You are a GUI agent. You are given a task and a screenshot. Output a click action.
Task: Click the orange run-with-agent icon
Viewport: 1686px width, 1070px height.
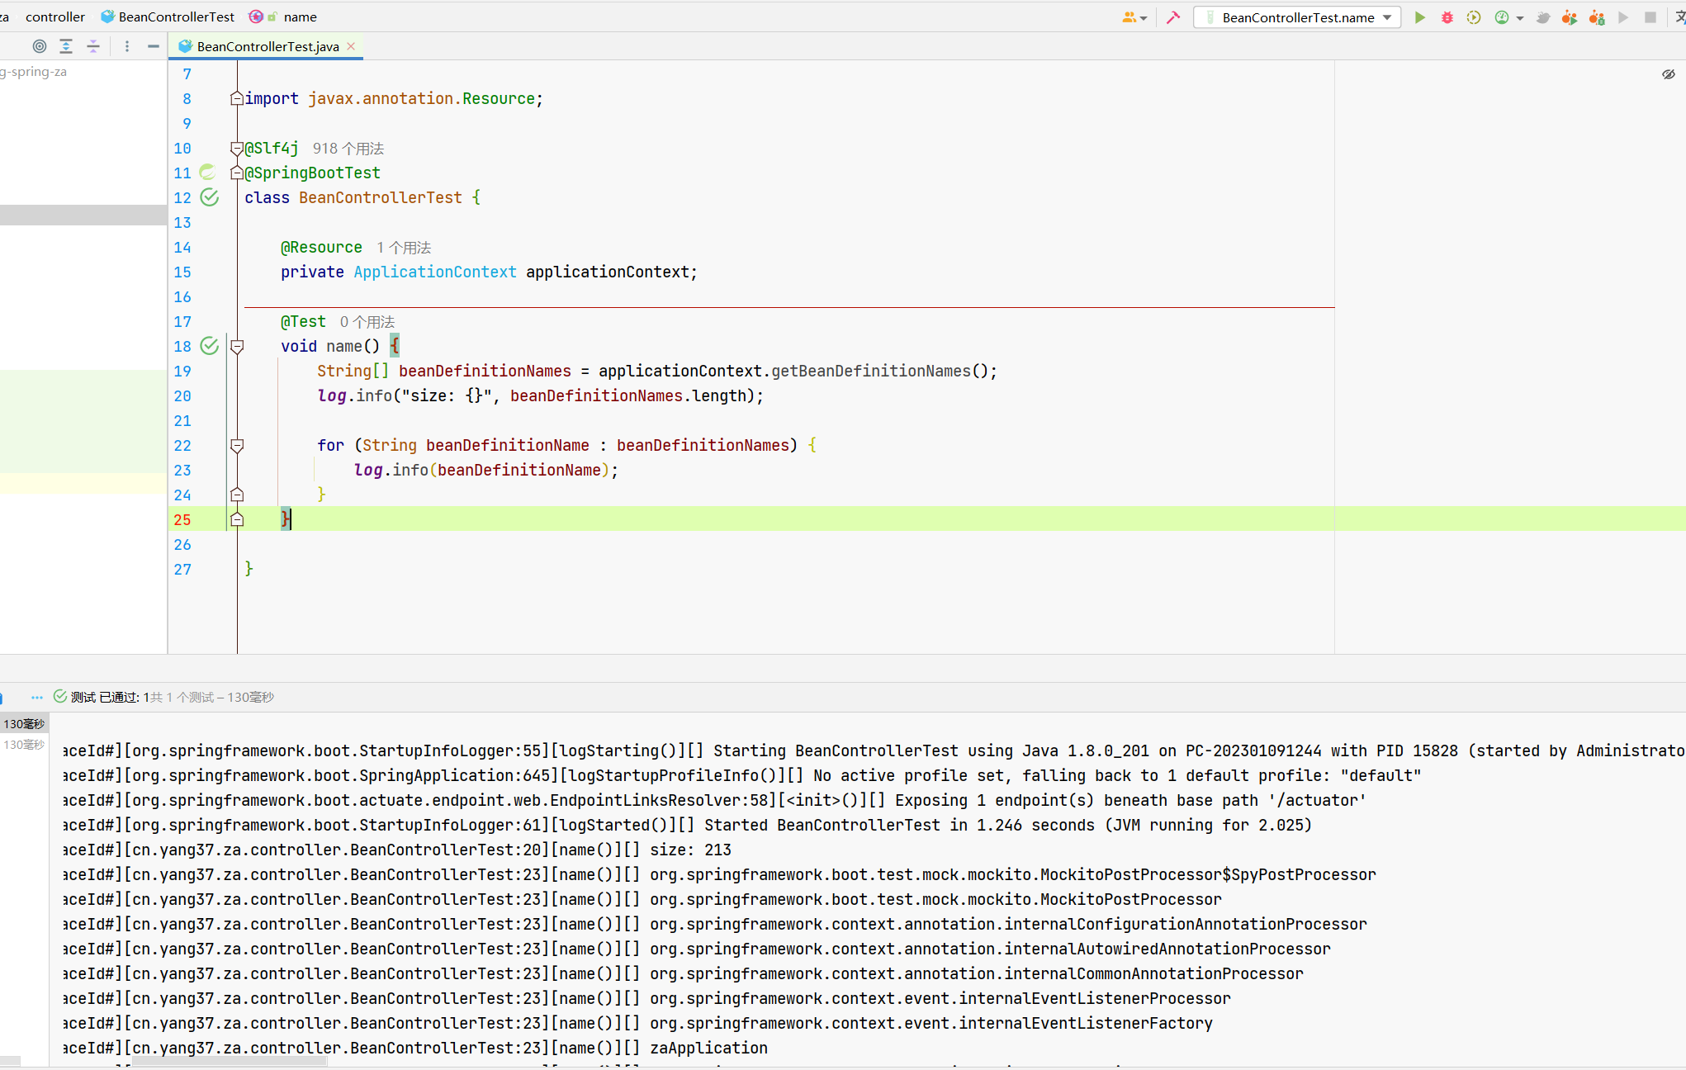[x=1570, y=17]
